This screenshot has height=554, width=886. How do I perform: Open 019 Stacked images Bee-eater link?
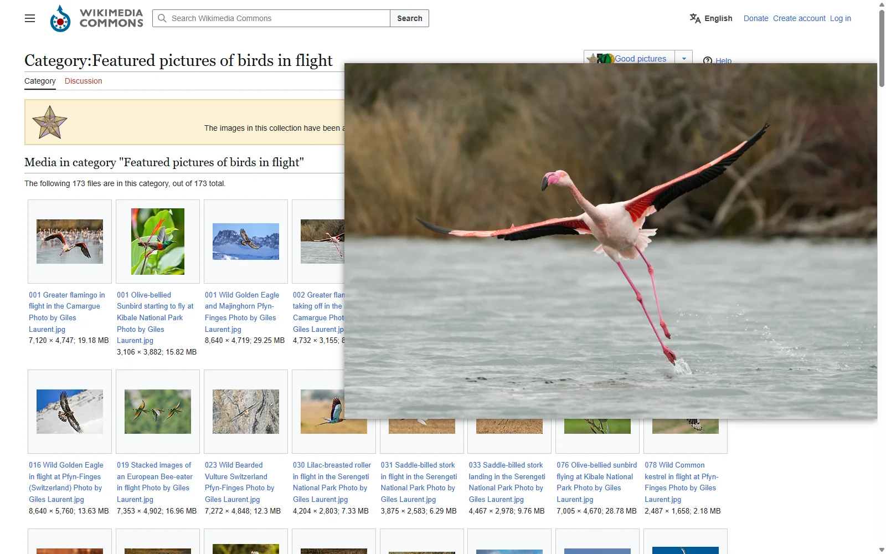[154, 482]
